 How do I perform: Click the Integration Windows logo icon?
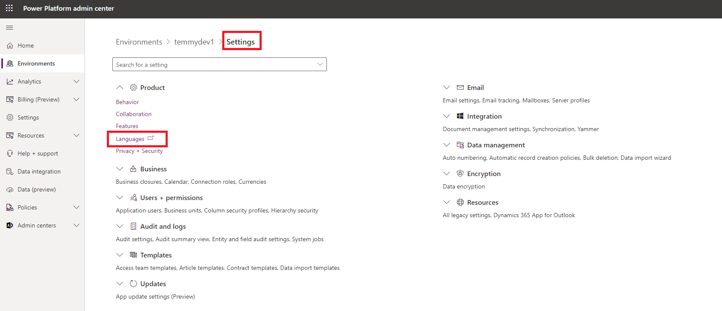click(460, 116)
